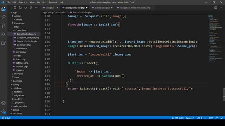Collapse the database folder

17,88
